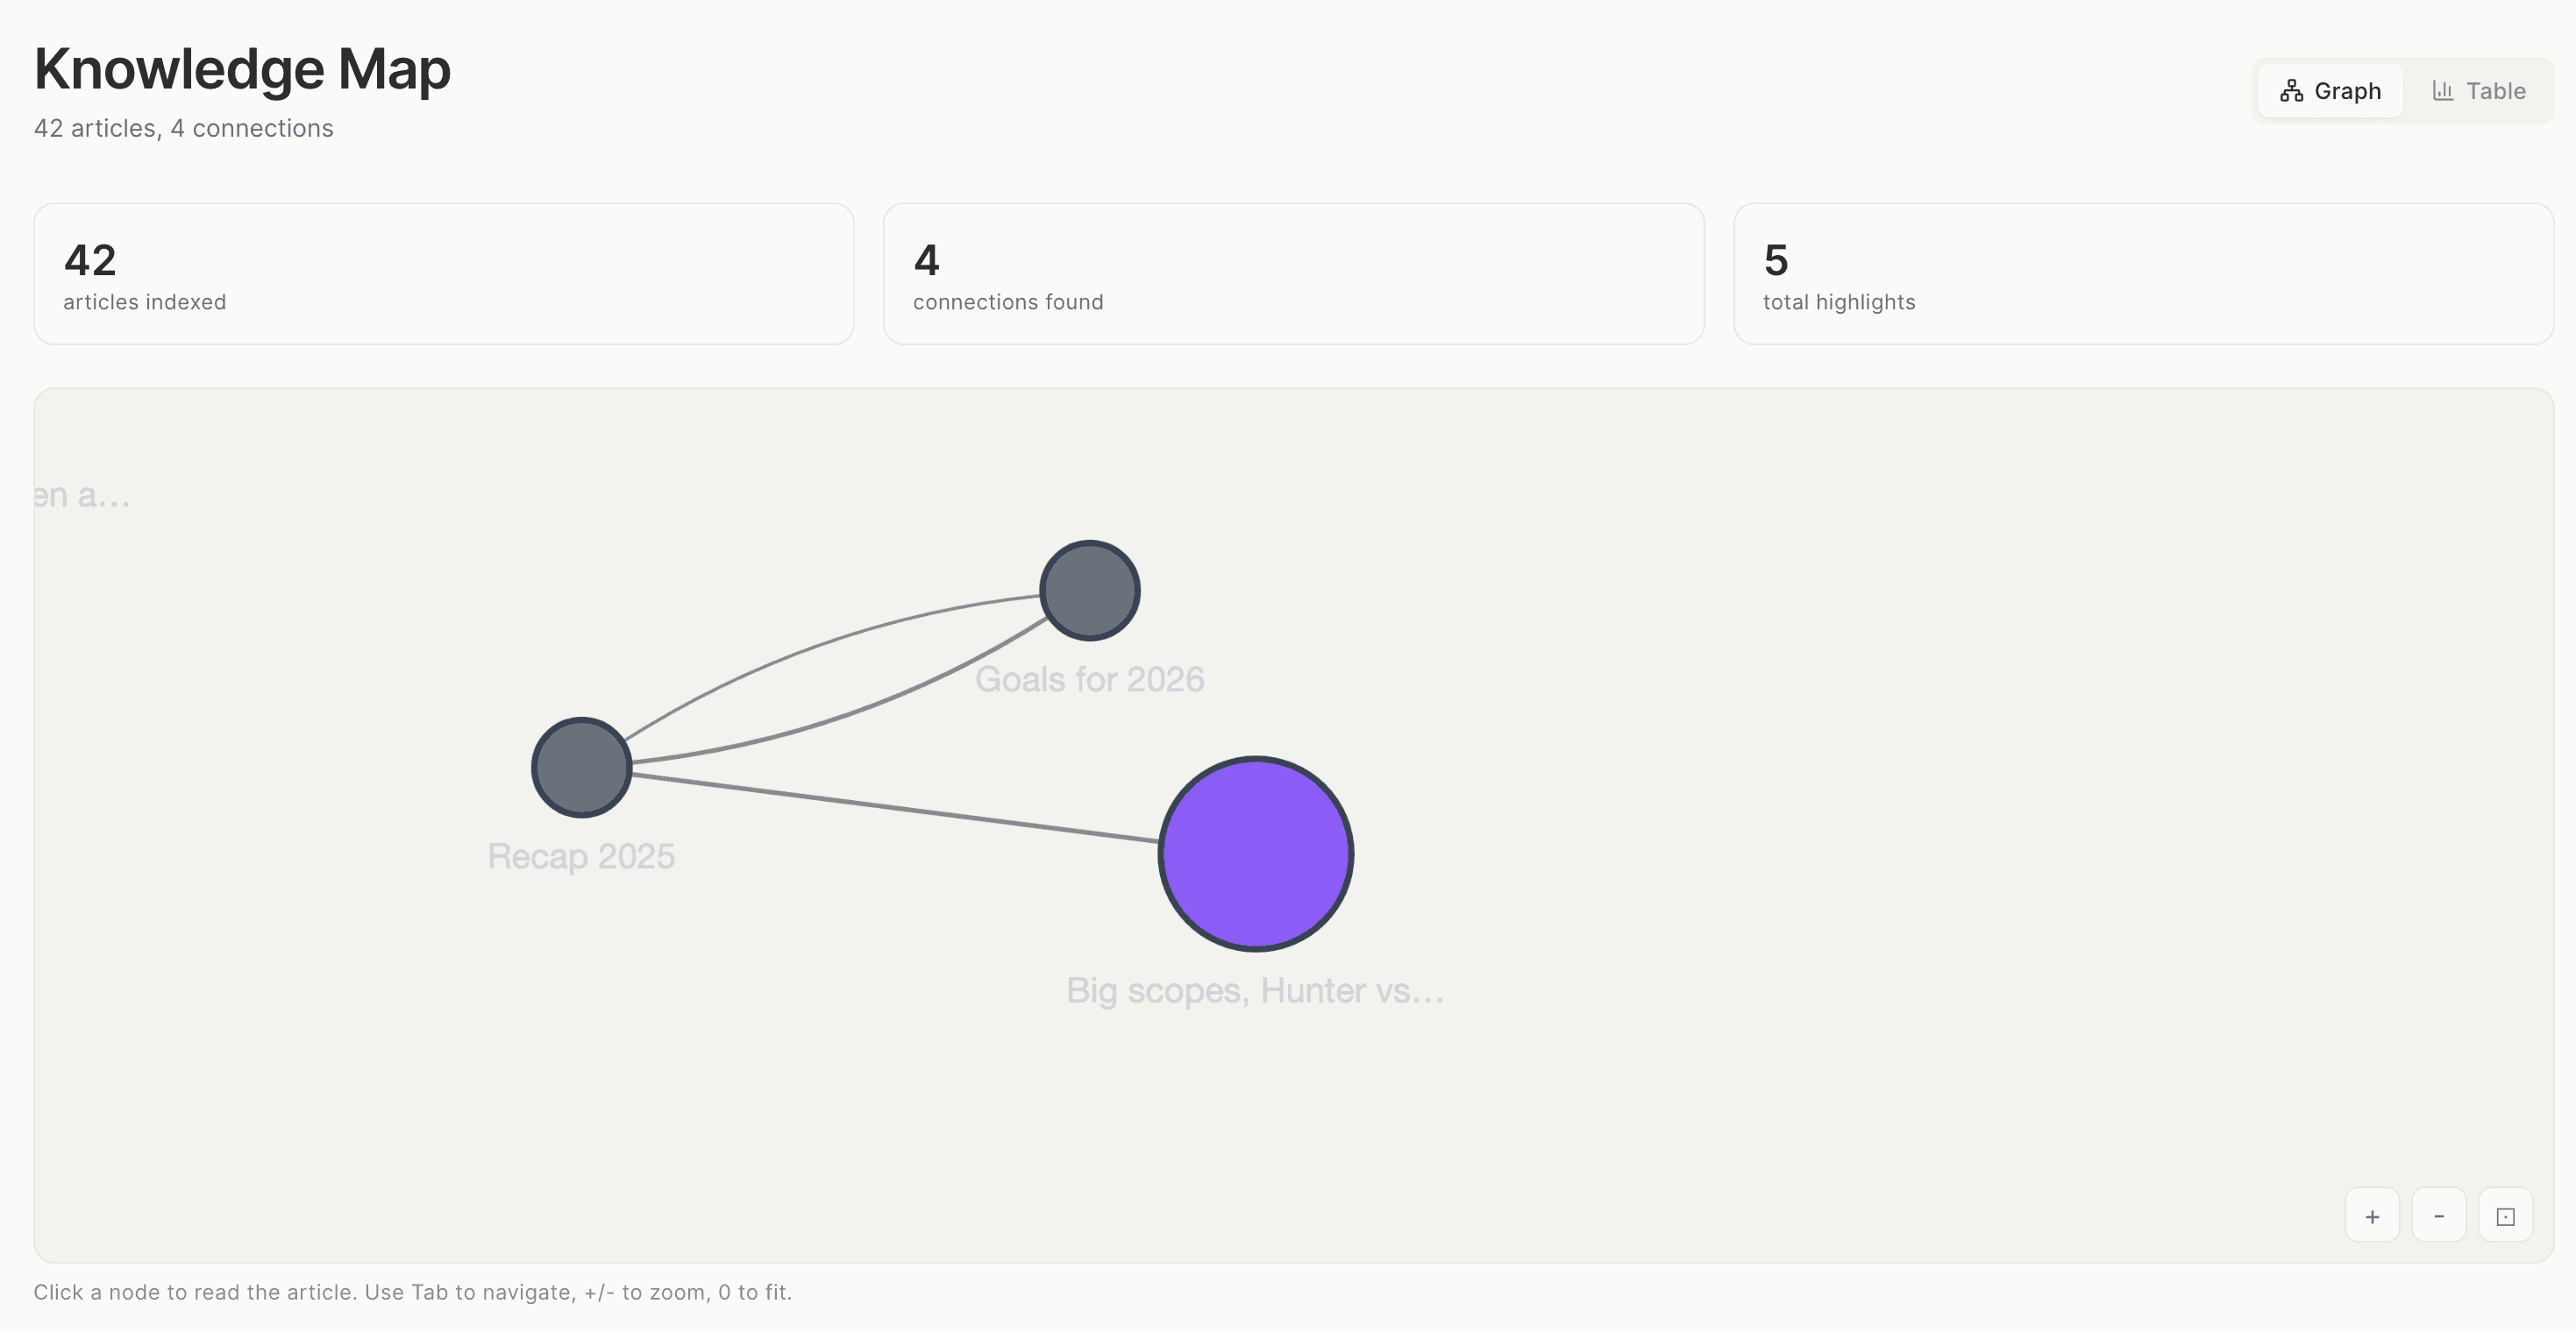
Task: Click the "Big scopes, Hunter vs…" label
Action: [1255, 990]
